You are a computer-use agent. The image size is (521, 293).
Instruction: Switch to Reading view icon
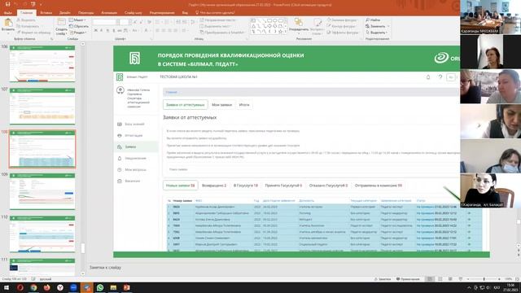450,279
